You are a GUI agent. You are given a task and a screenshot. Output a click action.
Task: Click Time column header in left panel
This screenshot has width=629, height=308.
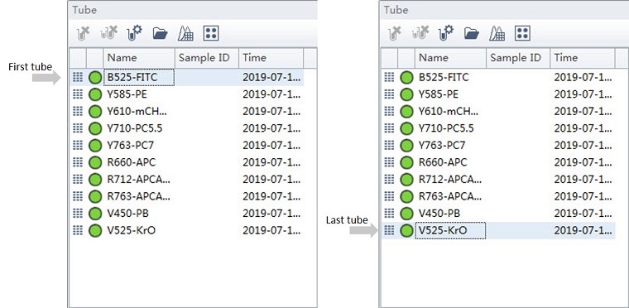point(271,58)
